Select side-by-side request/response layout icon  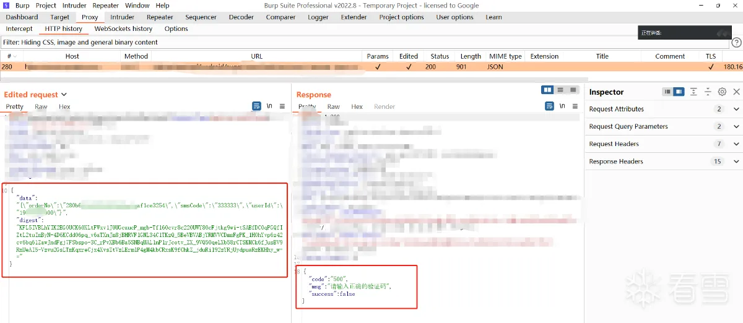click(547, 90)
